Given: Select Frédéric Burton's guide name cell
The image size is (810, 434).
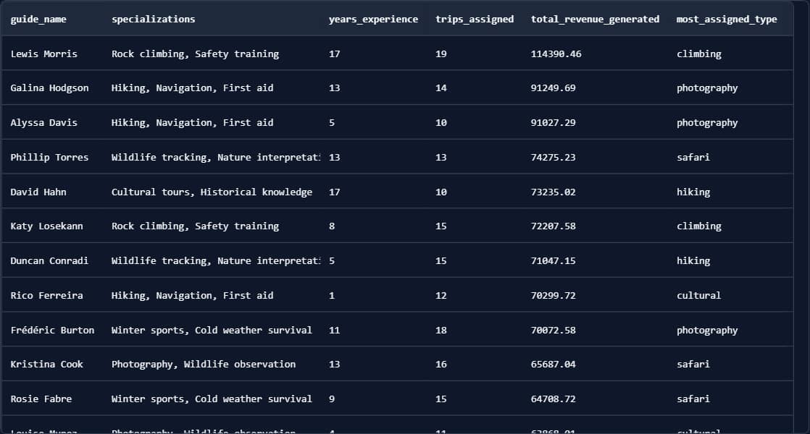Looking at the screenshot, I should tap(52, 331).
